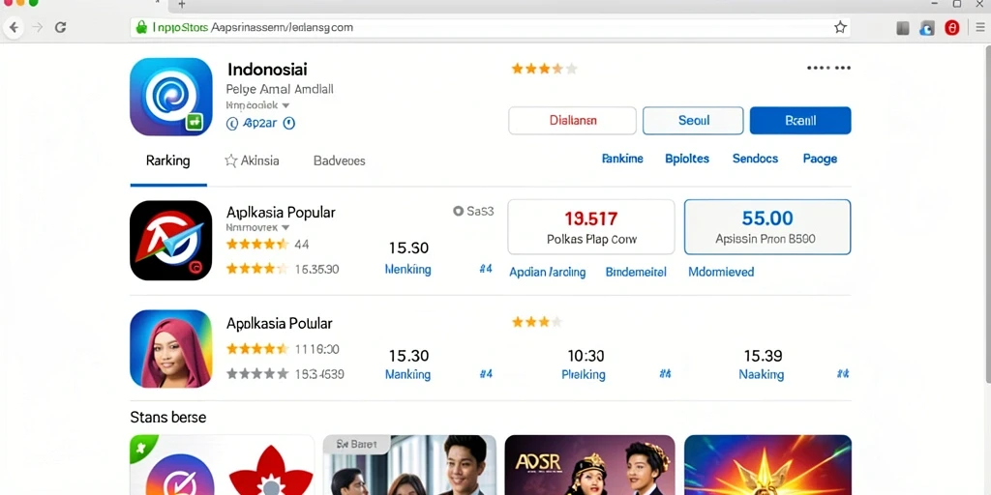991x495 pixels.
Task: Open the red arrow Aplkasia Popular app icon
Action: click(170, 240)
